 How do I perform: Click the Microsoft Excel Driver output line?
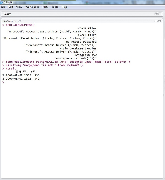coord(50,38)
